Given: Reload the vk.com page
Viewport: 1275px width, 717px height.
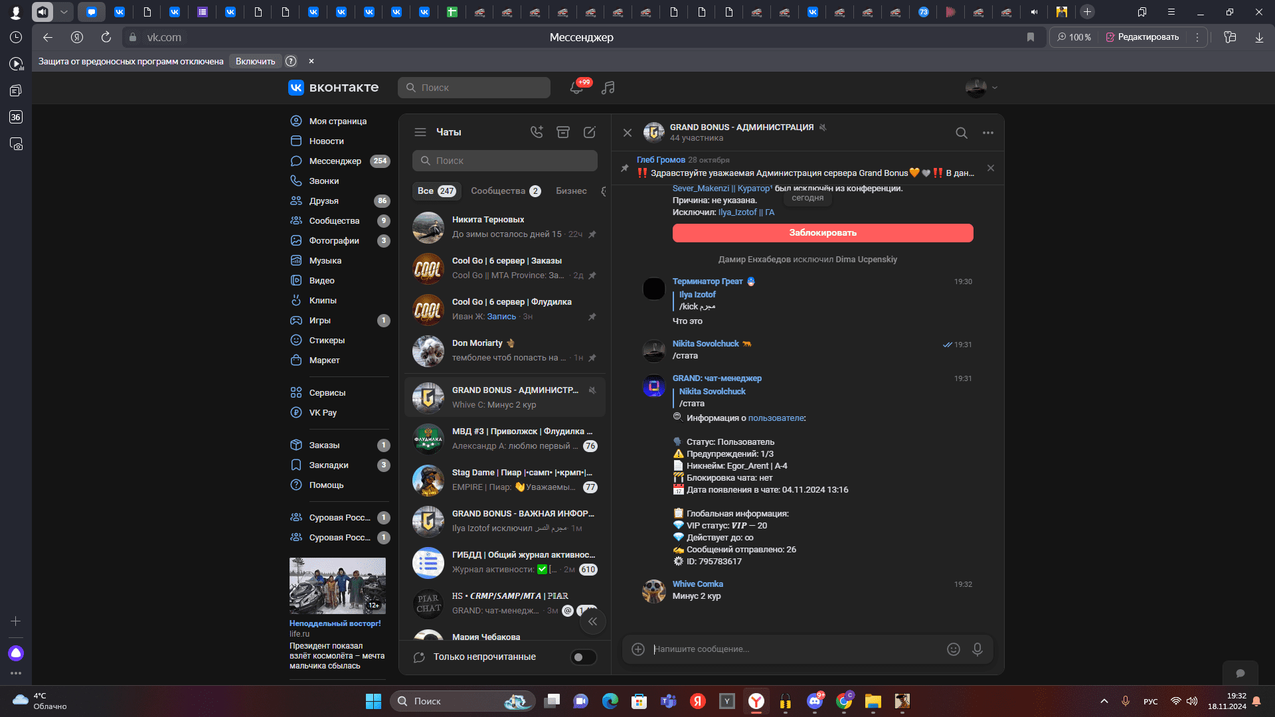Looking at the screenshot, I should [x=106, y=37].
